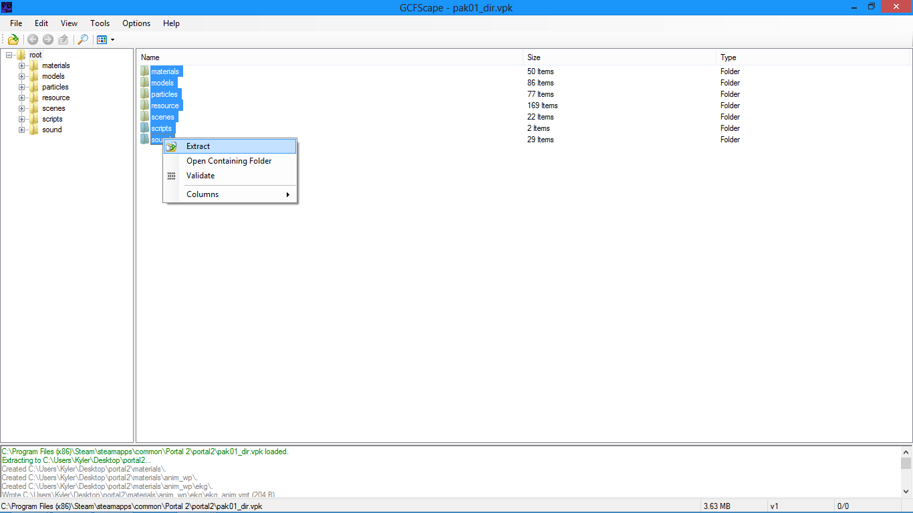The width and height of the screenshot is (913, 513).
Task: Click the models folder icon in file list
Action: click(x=145, y=83)
